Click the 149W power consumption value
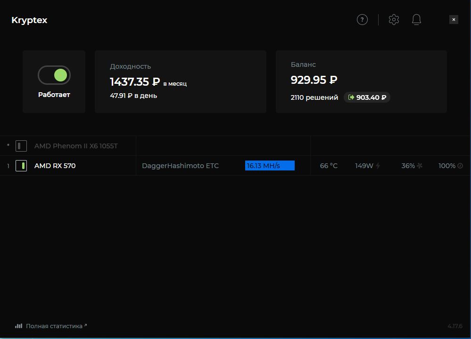 coord(364,166)
